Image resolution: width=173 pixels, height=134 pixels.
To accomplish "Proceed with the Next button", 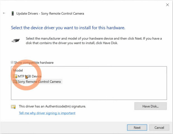I will 137,128.
